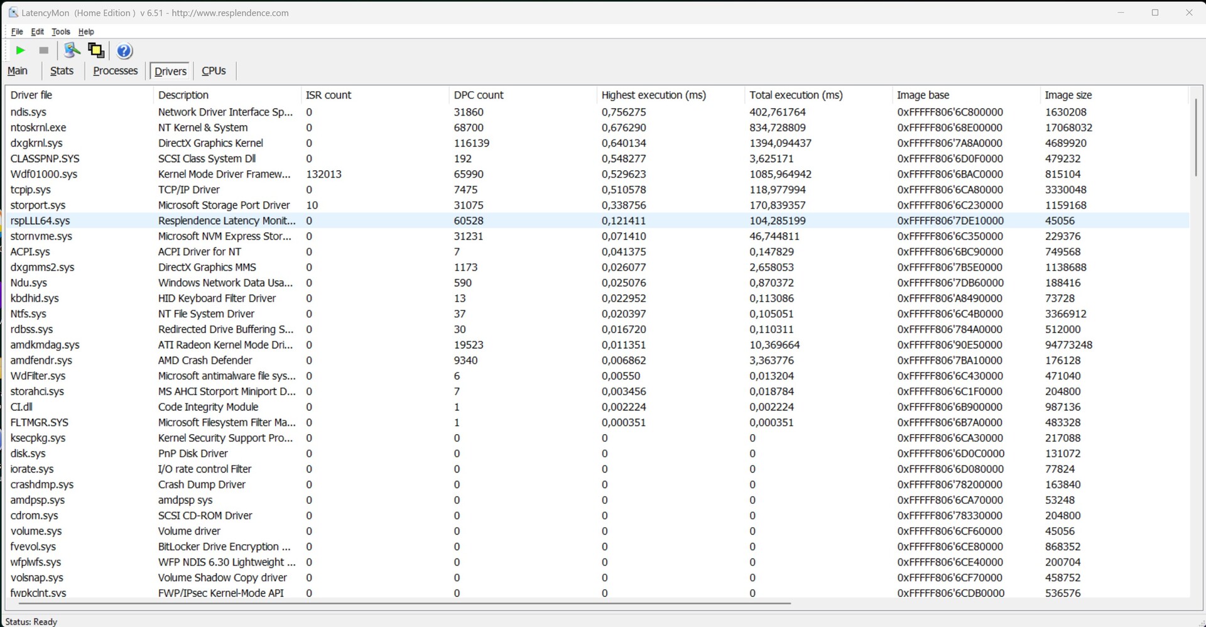
Task: Switch to the Processes tab
Action: (x=115, y=71)
